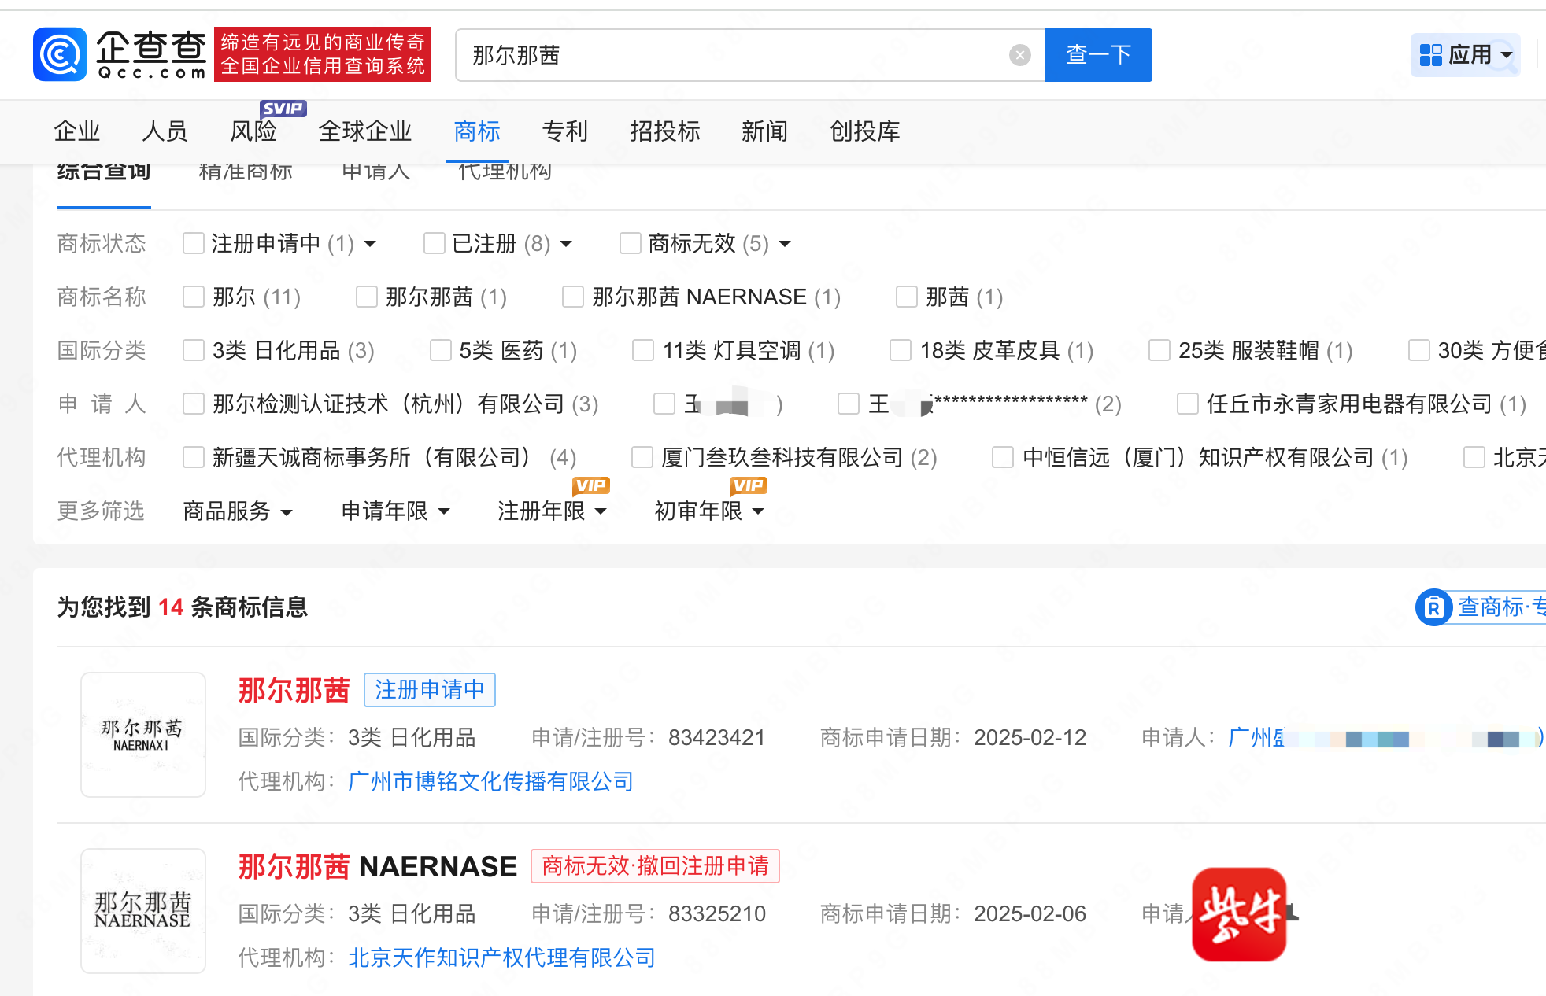
Task: Switch to the 专利 tab
Action: tap(565, 131)
